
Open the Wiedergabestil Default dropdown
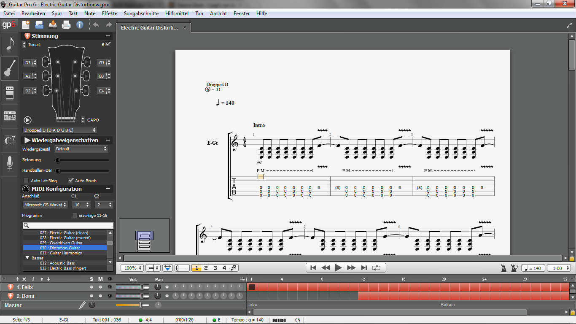click(81, 148)
